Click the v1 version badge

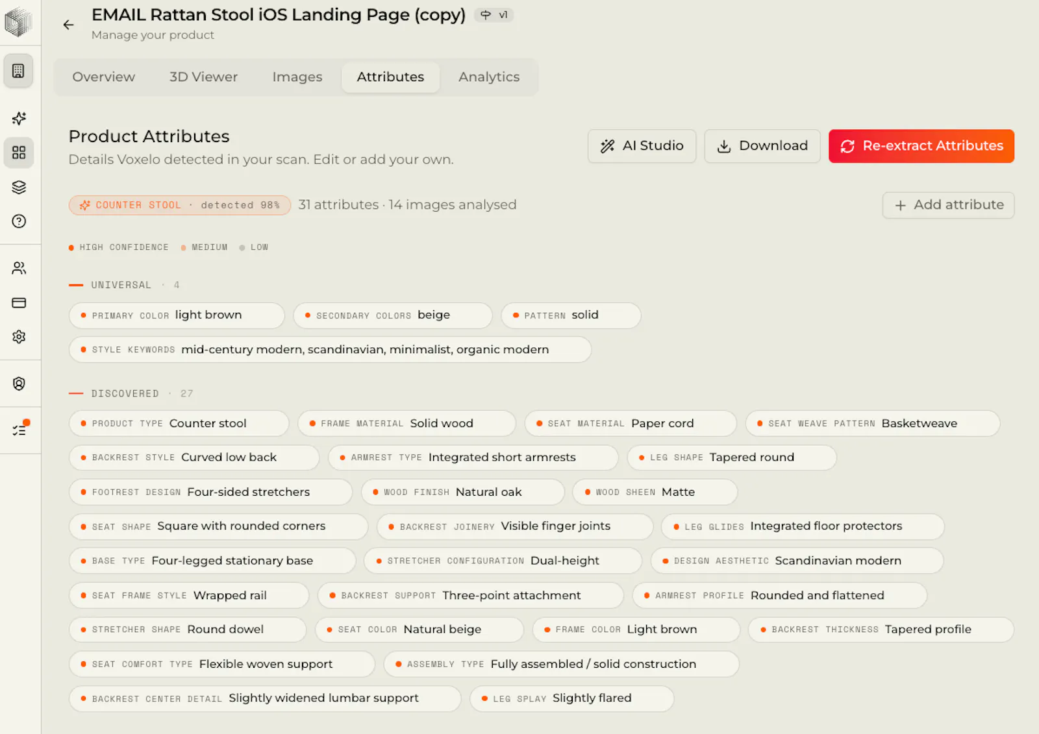point(494,15)
